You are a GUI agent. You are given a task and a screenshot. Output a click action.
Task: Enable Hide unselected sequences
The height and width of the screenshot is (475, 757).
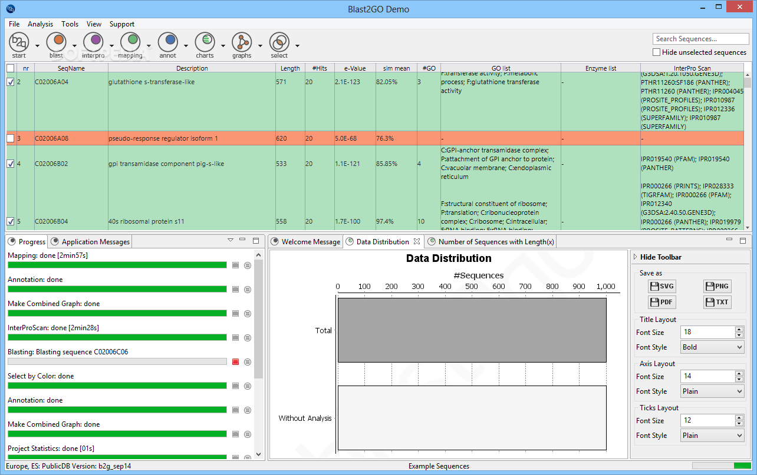pos(656,52)
